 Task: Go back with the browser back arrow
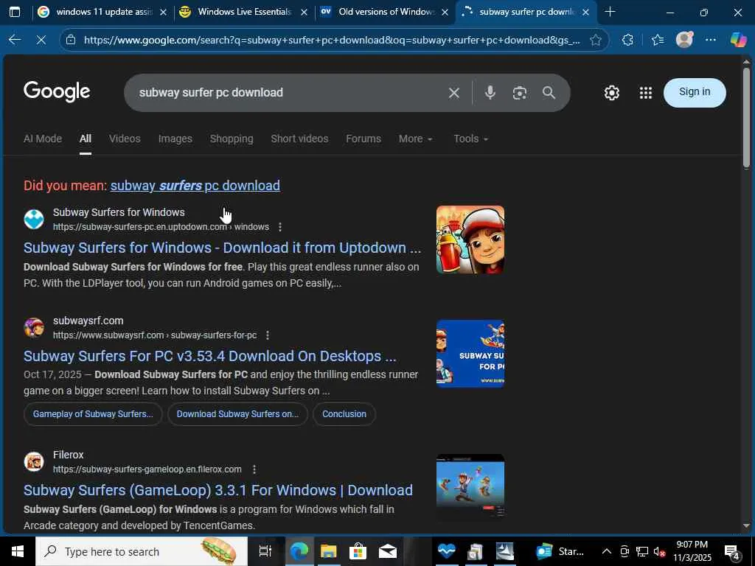coord(15,40)
